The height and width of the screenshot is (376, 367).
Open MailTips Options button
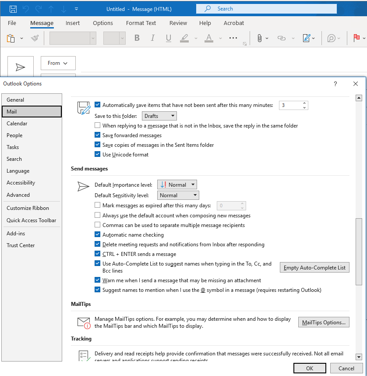[x=324, y=322]
